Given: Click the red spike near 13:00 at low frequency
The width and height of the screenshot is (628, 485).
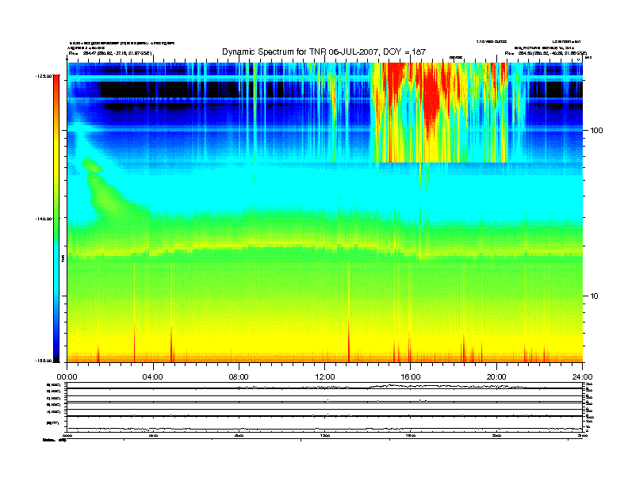Looking at the screenshot, I should pyautogui.click(x=349, y=340).
